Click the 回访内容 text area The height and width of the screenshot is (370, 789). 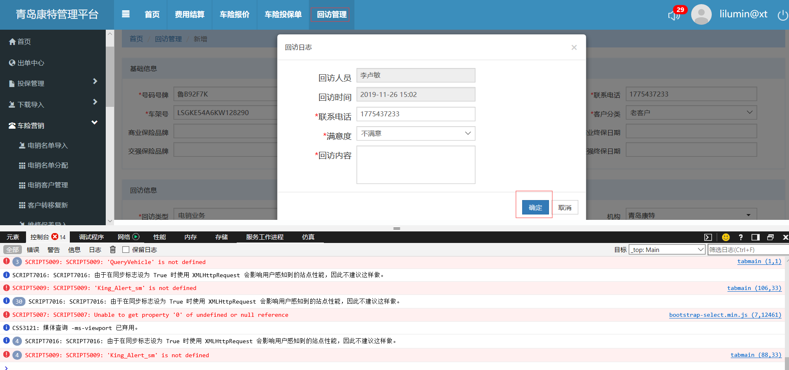click(416, 165)
